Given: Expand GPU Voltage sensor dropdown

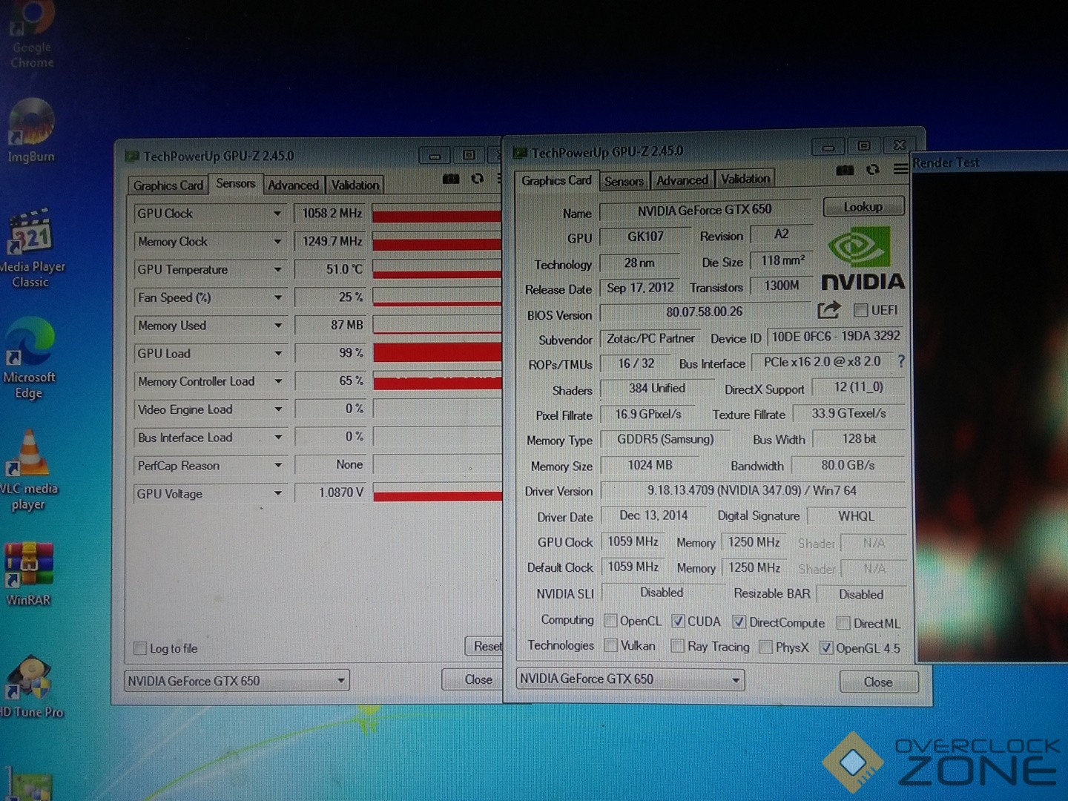Looking at the screenshot, I should (277, 494).
